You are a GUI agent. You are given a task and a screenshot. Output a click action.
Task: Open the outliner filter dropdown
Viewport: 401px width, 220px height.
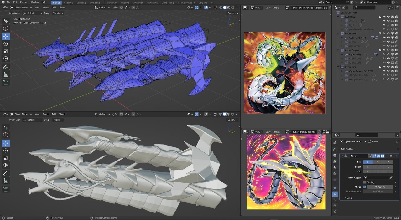click(390, 7)
